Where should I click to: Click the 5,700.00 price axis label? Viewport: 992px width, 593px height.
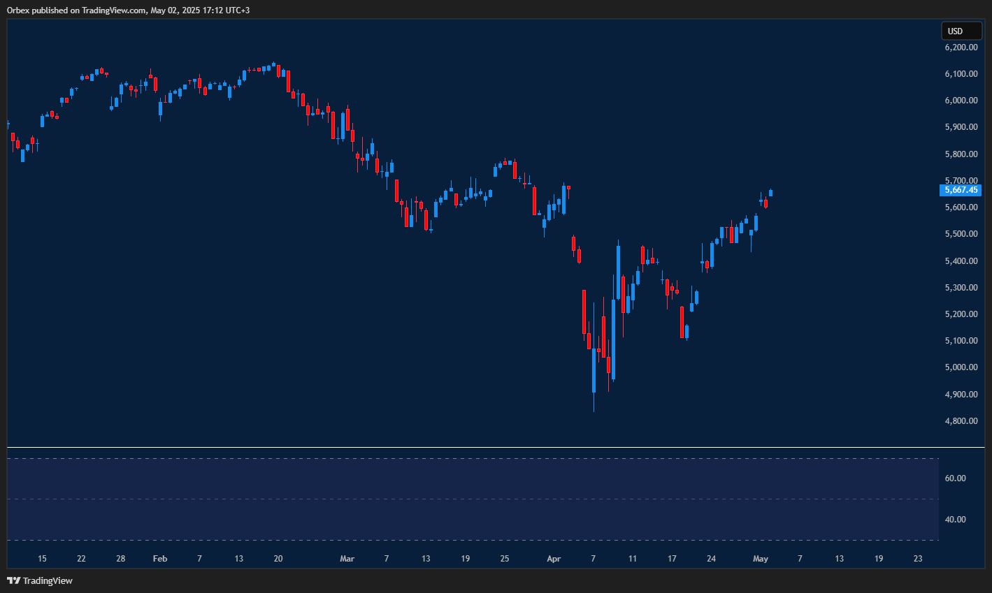point(961,181)
